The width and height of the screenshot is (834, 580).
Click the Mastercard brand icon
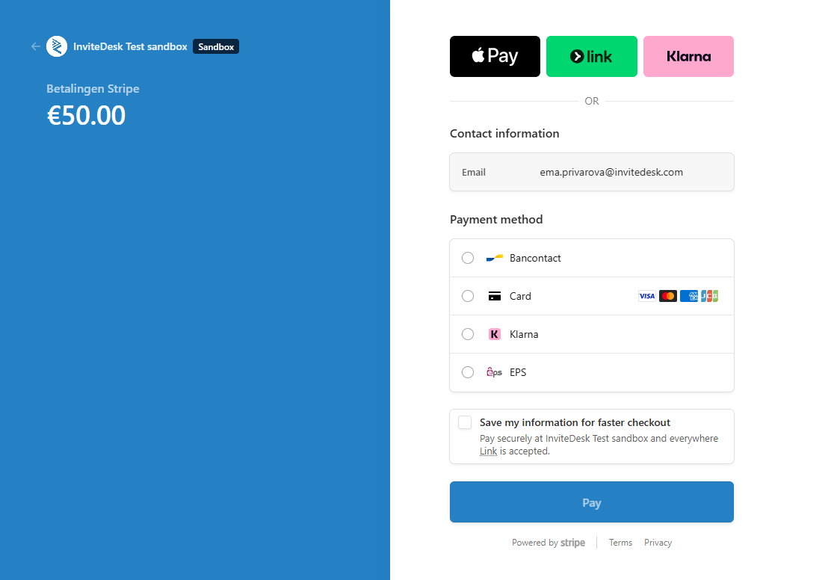[x=668, y=296]
